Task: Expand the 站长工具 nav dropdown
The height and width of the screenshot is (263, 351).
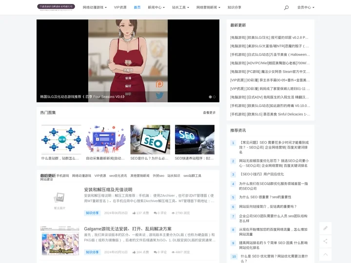Action: point(180,7)
